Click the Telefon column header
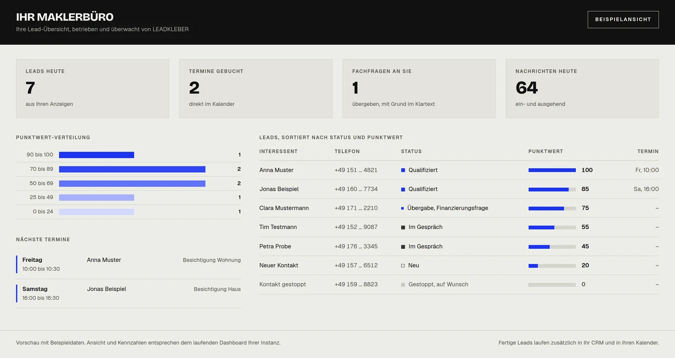This screenshot has width=675, height=358. (347, 151)
